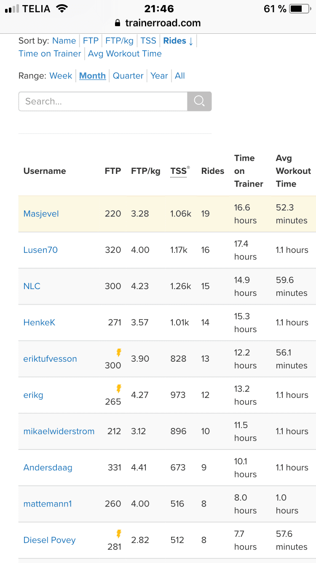
Task: Click lightning bolt icon beside erikg's FTP
Action: [x=119, y=389]
